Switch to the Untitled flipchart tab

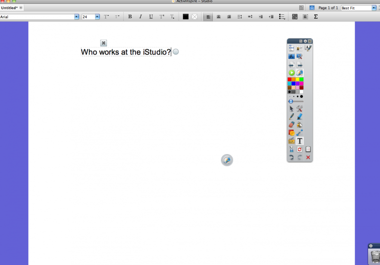(9, 8)
